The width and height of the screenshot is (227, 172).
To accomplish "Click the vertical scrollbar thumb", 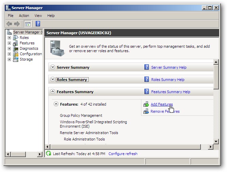I will coord(216,77).
